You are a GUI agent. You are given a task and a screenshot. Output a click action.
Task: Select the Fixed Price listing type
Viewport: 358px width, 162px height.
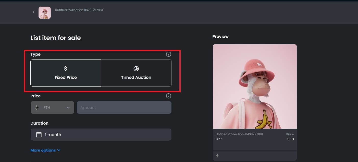[66, 73]
